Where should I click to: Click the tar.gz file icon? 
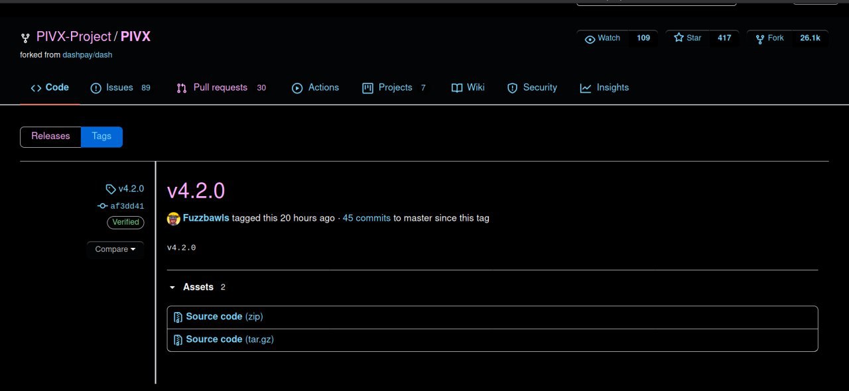coord(178,340)
